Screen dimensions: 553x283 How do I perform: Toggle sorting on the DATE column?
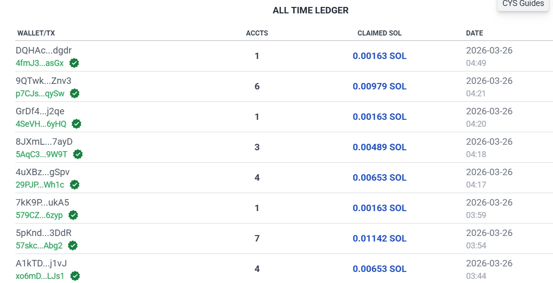pos(475,33)
